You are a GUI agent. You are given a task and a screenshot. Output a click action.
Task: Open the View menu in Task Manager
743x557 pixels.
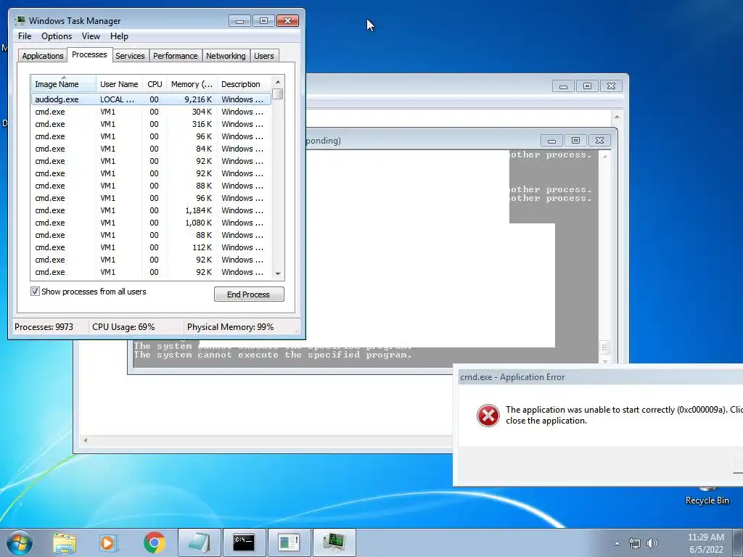(91, 36)
